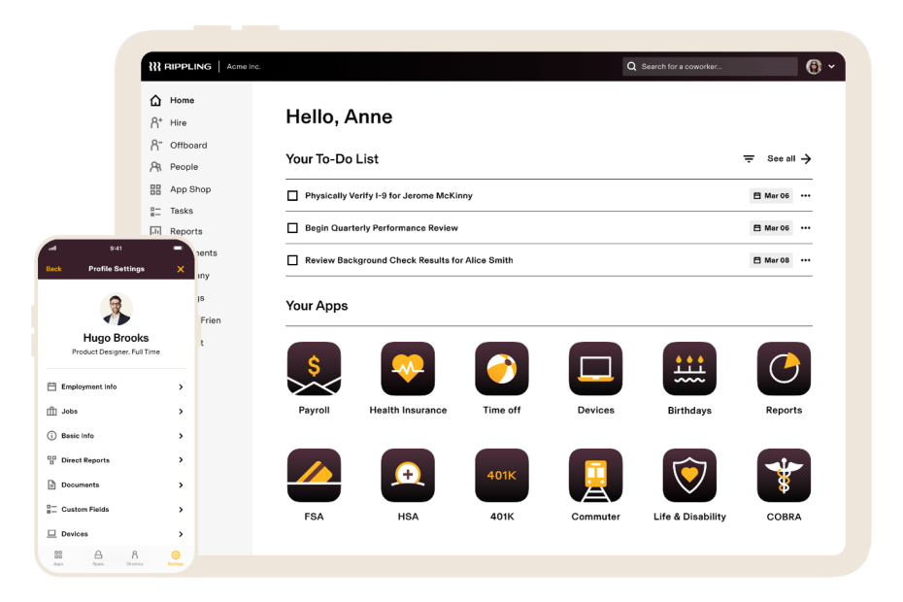Tap the lock icon in phone bottom bar
This screenshot has height=602, width=903.
tap(98, 555)
